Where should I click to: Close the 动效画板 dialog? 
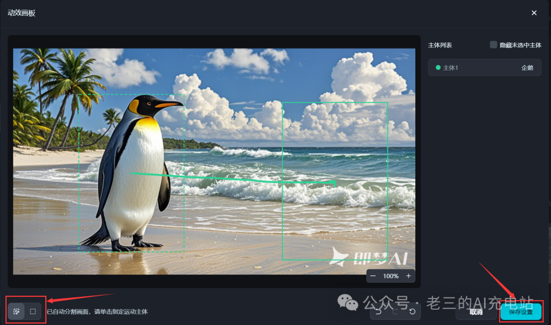click(534, 13)
